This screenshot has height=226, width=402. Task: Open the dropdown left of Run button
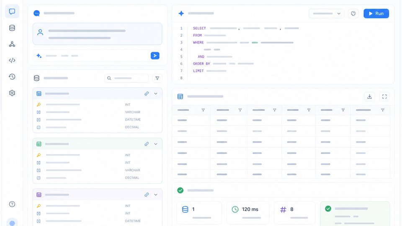pos(326,13)
